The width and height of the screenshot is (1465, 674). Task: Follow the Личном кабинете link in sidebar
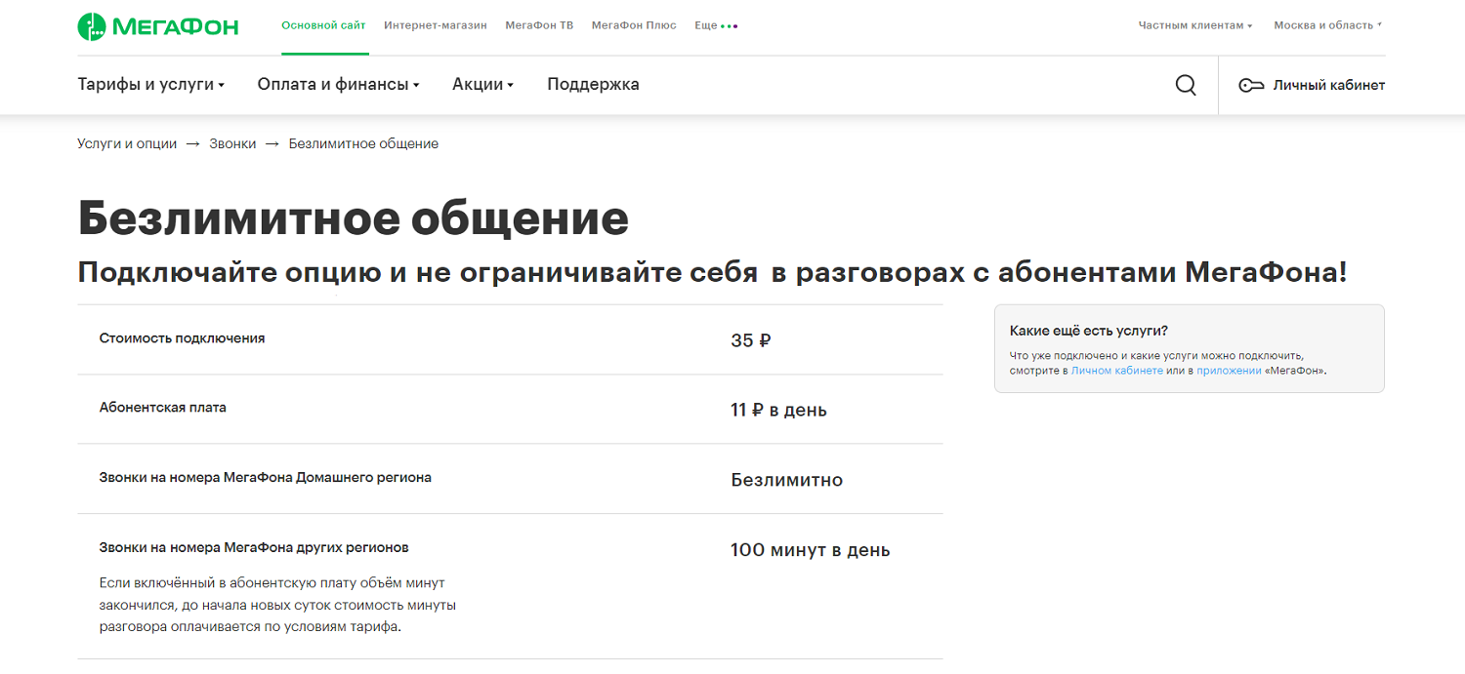click(x=1116, y=371)
